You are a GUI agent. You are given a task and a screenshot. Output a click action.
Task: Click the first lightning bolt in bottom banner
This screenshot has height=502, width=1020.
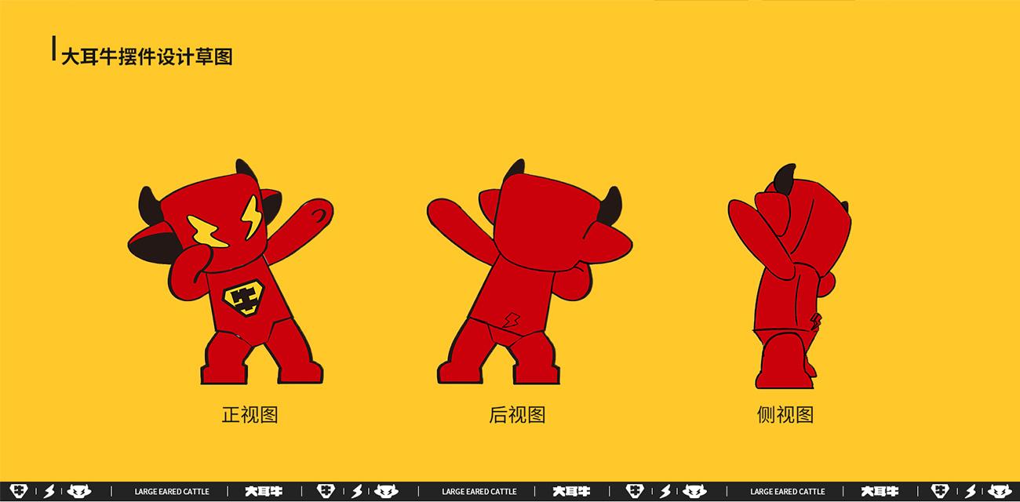(x=49, y=492)
